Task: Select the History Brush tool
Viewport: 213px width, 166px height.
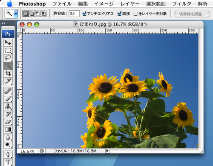Action: pos(8,114)
